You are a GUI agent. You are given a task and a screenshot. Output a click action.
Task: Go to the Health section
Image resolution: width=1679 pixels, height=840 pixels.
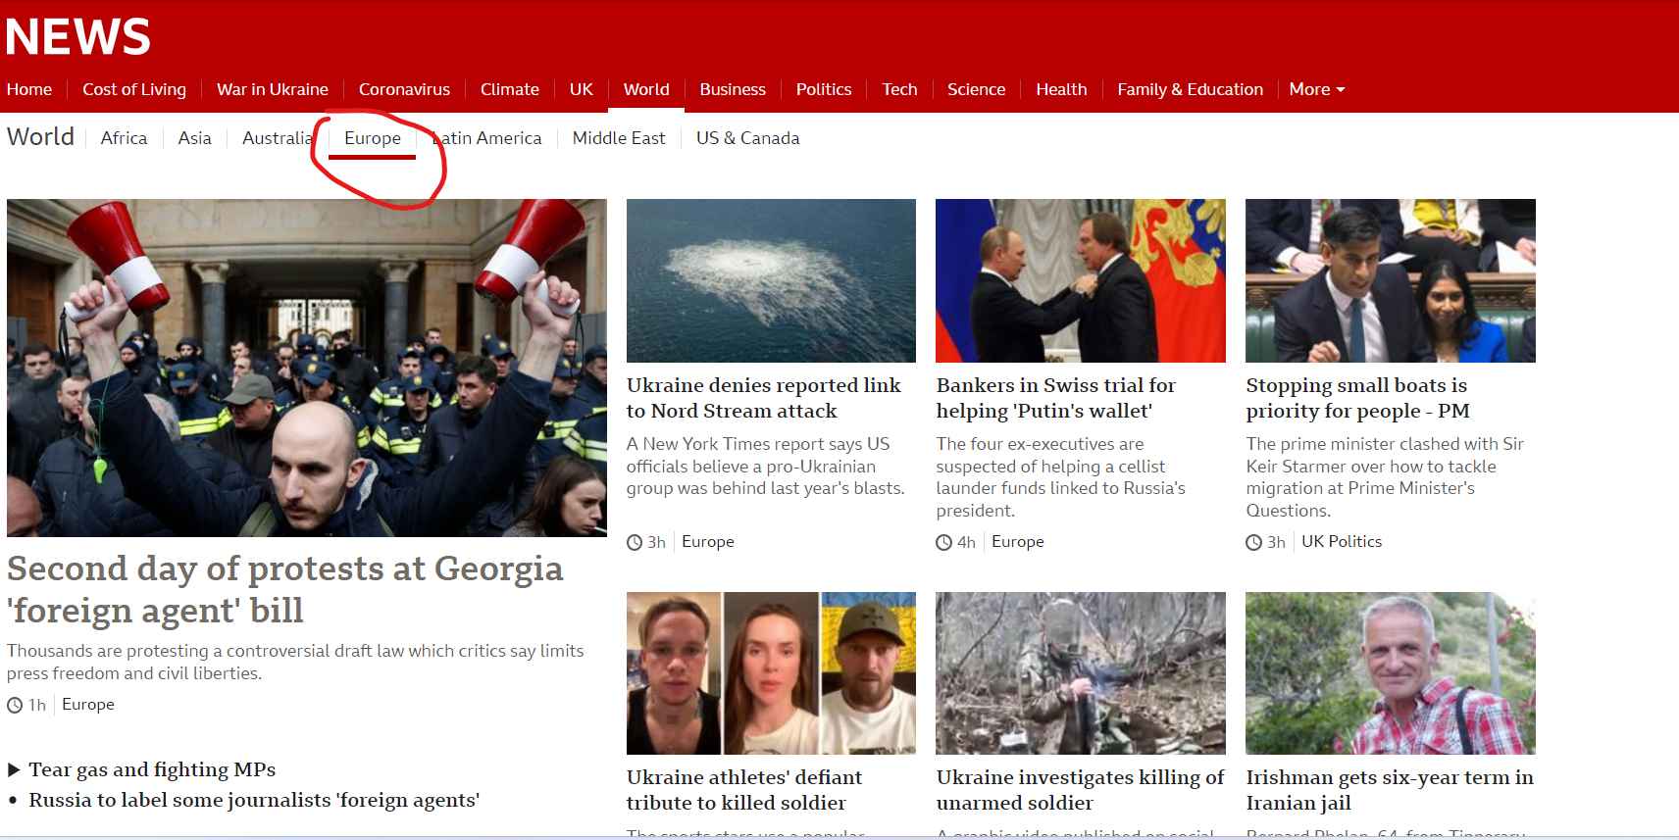coord(1061,89)
